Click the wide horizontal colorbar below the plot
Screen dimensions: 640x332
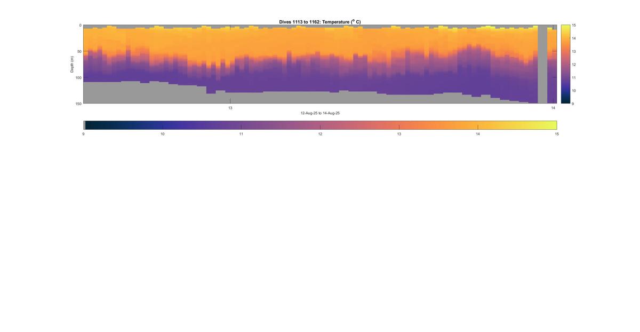click(x=320, y=125)
